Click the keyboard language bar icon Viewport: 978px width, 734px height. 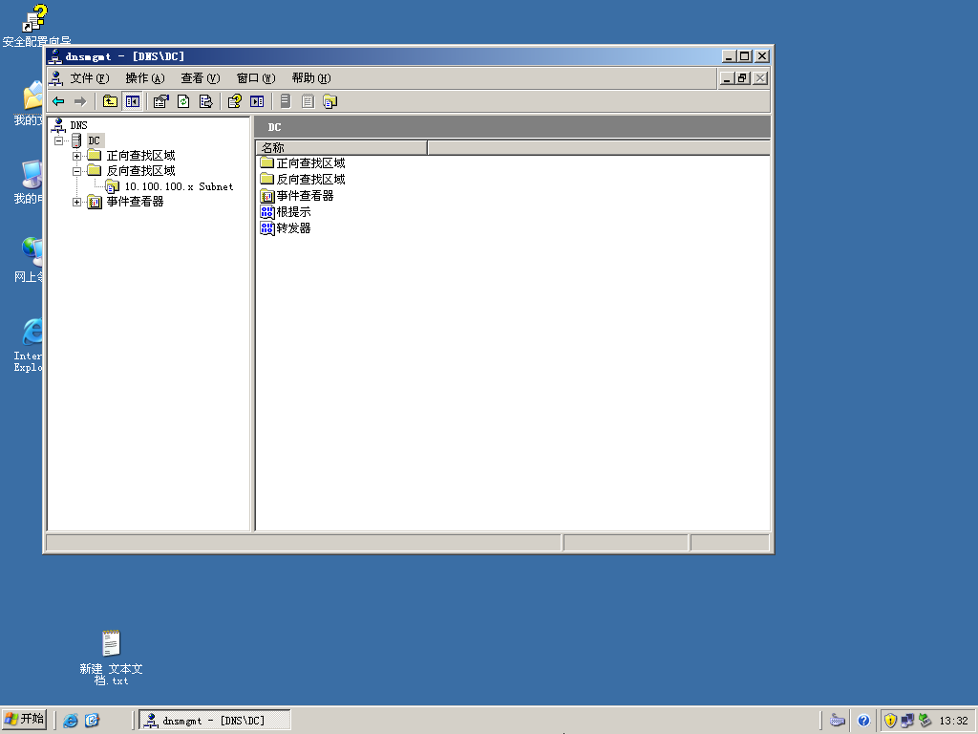pos(838,721)
